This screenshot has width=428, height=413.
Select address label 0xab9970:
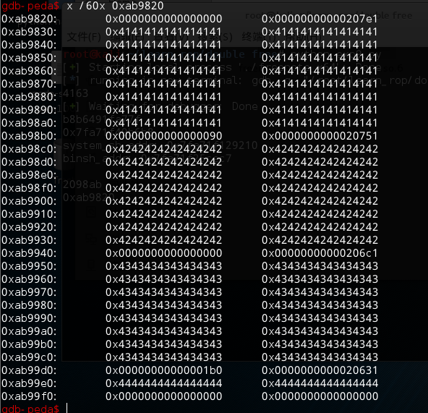click(29, 292)
